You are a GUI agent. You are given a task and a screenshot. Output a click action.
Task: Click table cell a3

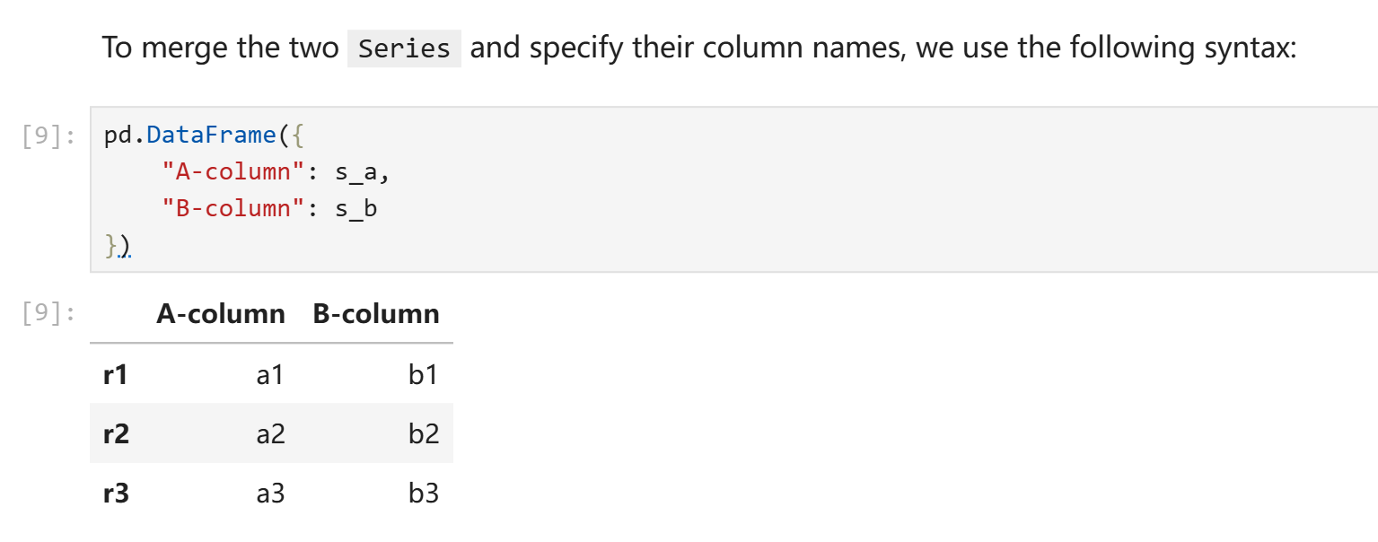(270, 494)
